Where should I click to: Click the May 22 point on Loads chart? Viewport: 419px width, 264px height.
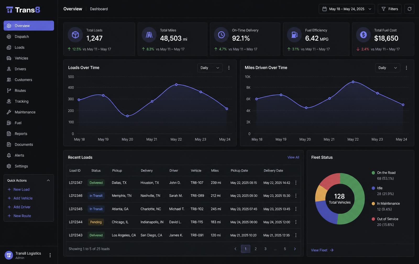point(176,85)
